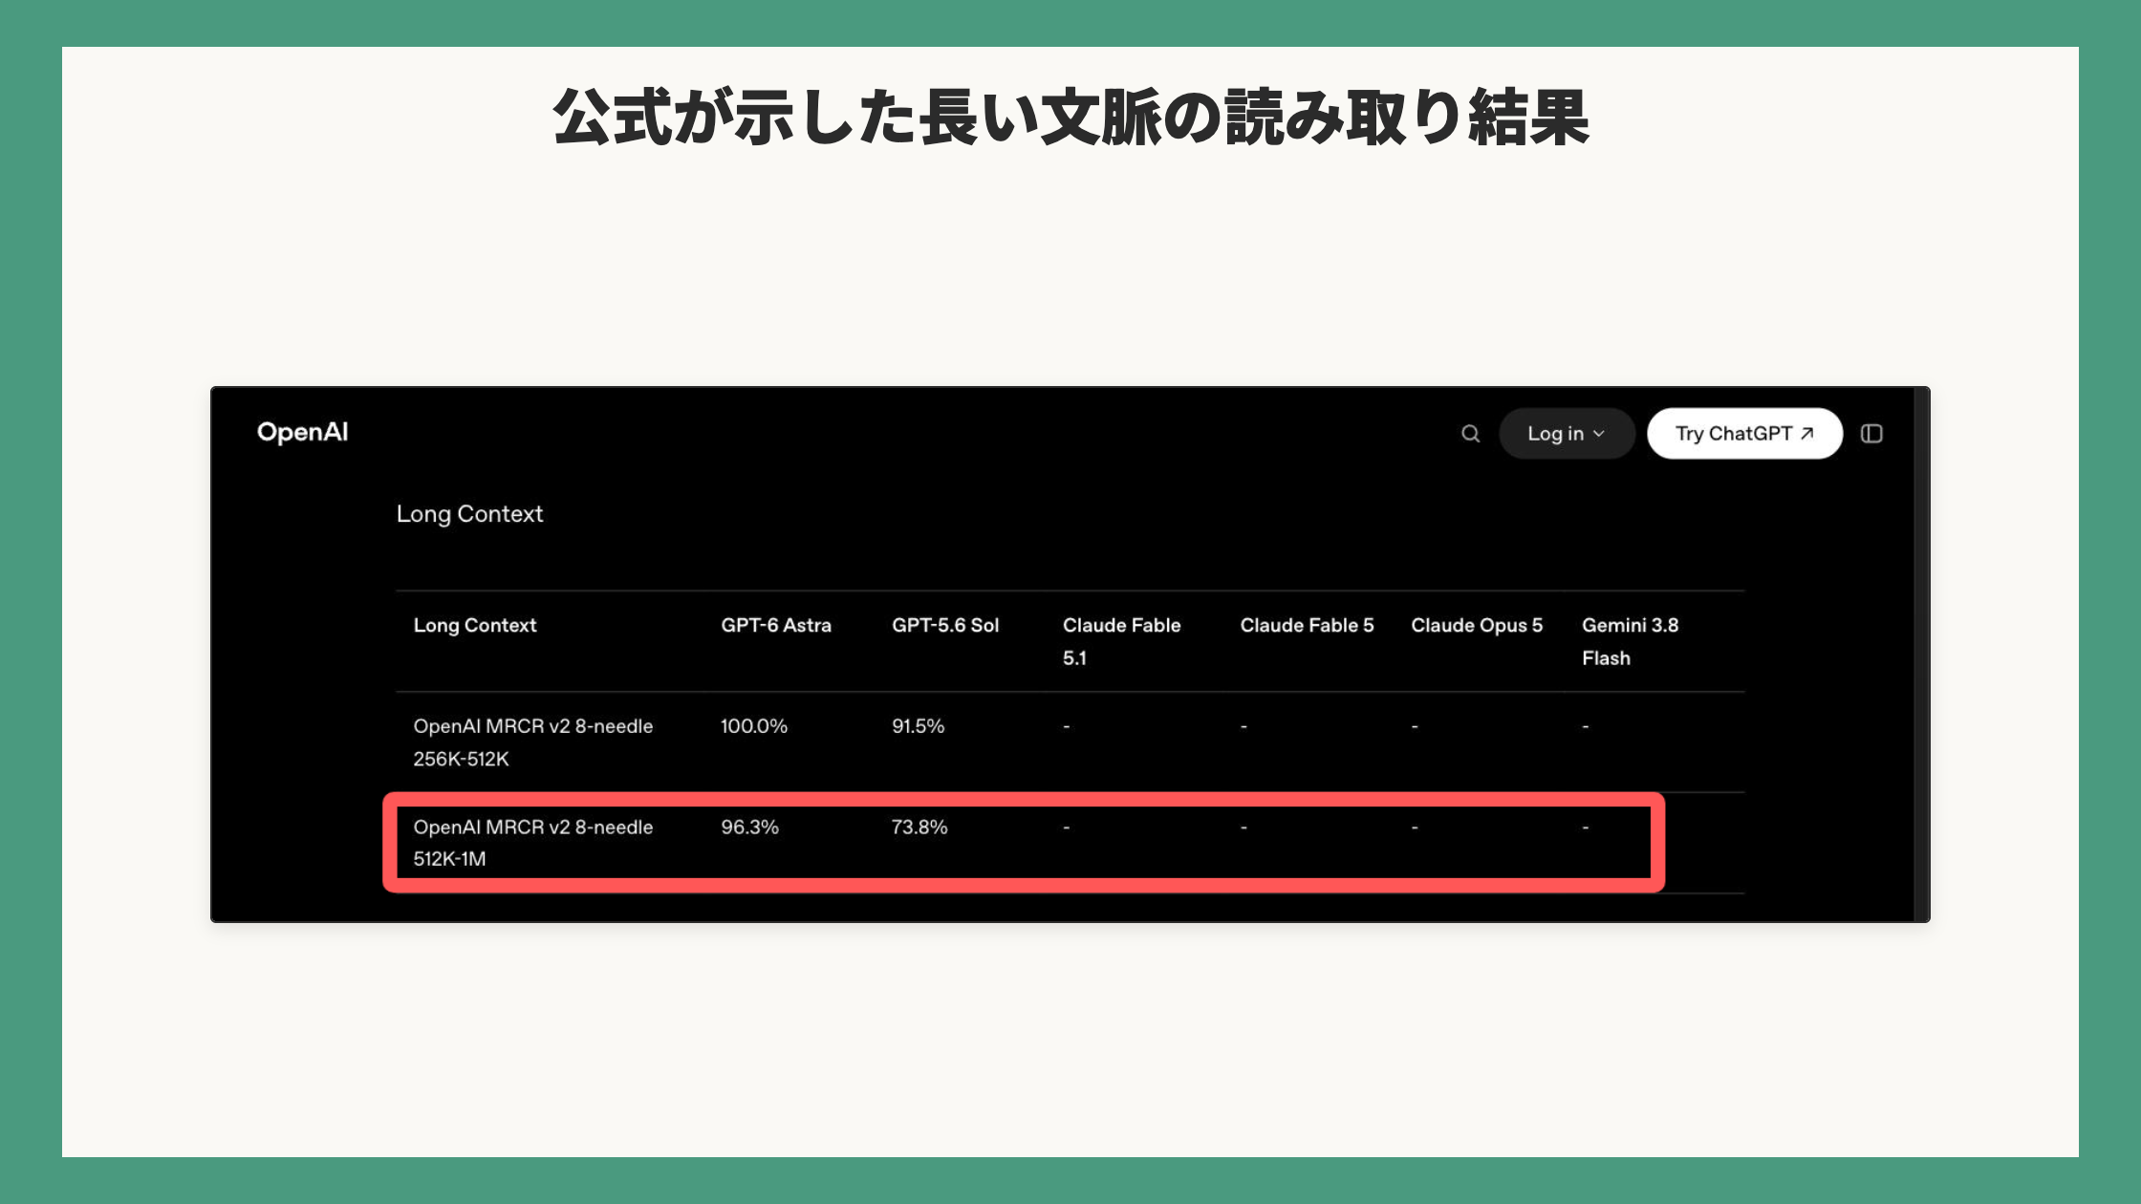The width and height of the screenshot is (2141, 1204).
Task: Click the 73.8% value cell
Action: [x=919, y=827]
